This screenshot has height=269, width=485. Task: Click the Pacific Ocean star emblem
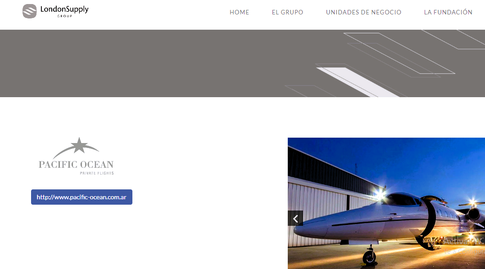[77, 148]
